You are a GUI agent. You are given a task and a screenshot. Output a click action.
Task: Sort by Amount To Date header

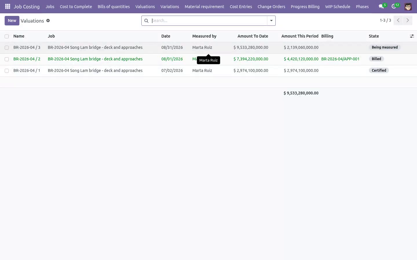[x=253, y=36]
